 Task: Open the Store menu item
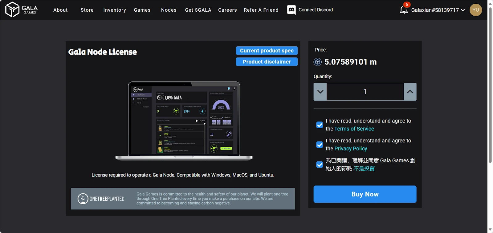coord(87,10)
